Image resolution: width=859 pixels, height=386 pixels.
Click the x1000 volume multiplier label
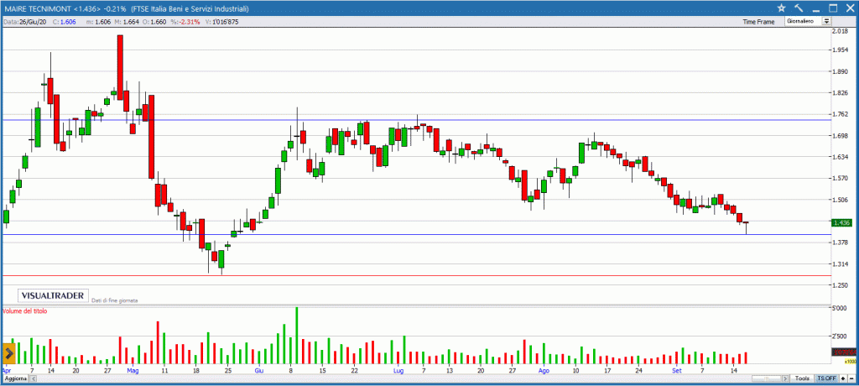(850, 362)
